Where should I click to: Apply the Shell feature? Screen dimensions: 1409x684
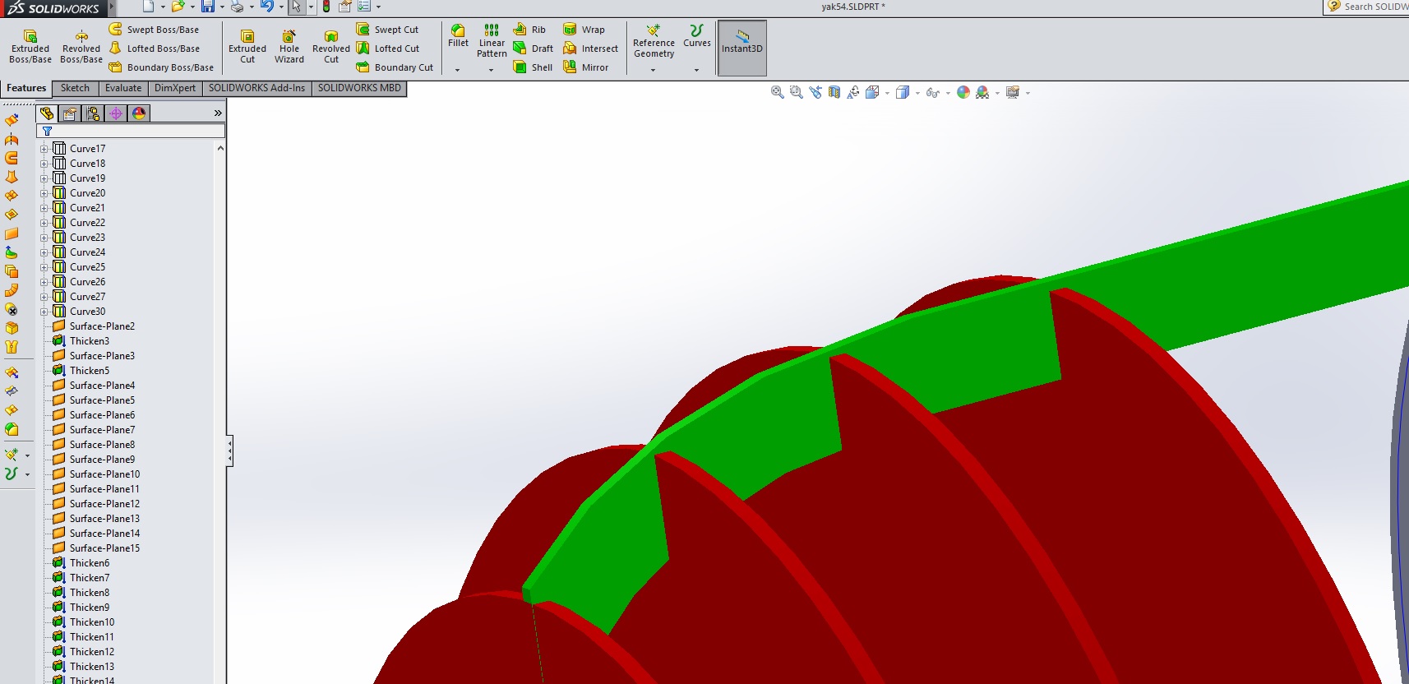[x=533, y=67]
